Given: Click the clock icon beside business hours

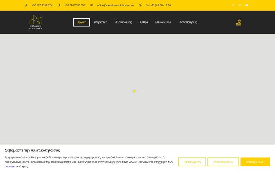Looking at the screenshot, I should (140, 5).
